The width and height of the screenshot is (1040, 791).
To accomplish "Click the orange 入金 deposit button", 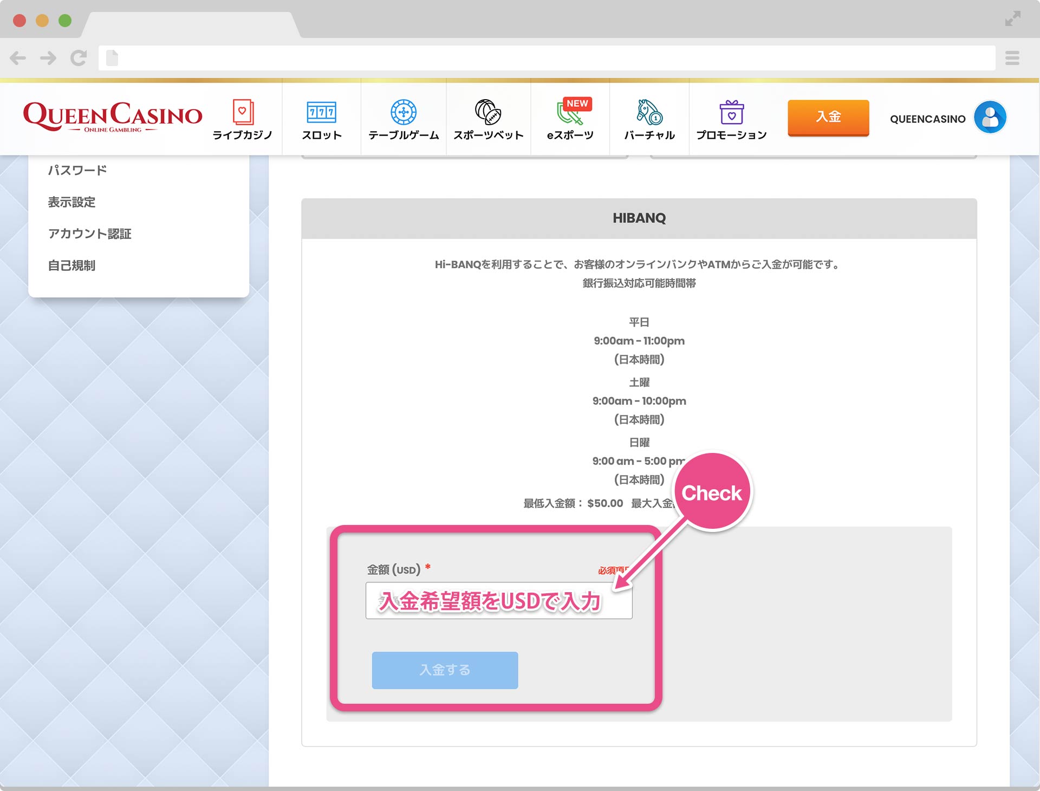I will [828, 118].
